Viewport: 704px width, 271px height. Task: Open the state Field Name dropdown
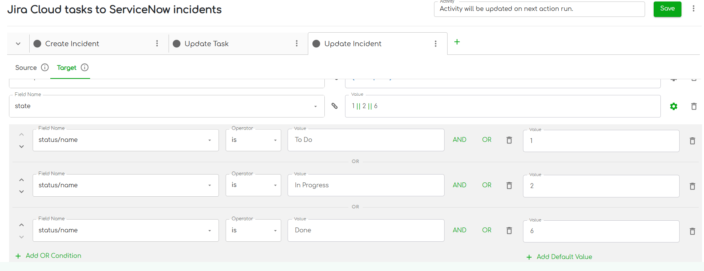(167, 106)
